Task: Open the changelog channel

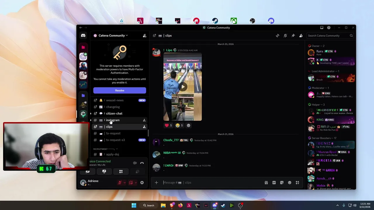Action: 120,107
